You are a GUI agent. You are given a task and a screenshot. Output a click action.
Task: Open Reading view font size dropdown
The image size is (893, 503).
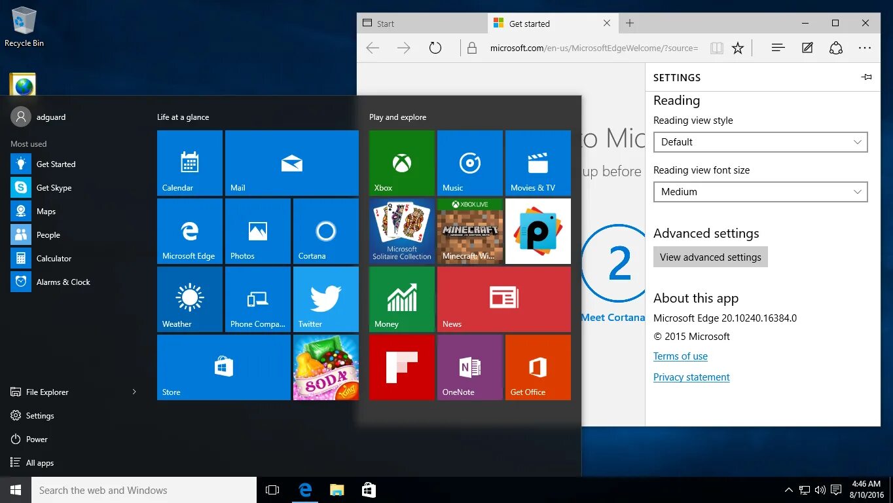[x=760, y=192]
